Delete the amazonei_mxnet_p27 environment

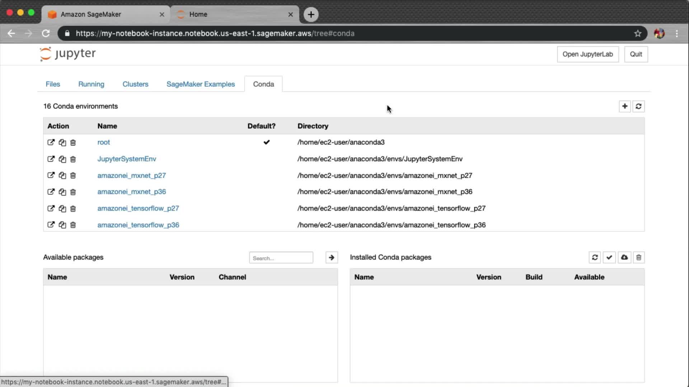[x=73, y=176]
